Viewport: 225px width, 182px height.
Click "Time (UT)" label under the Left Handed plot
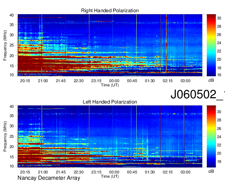pos(110,176)
